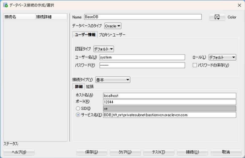Click the クリア button

(x=125, y=152)
